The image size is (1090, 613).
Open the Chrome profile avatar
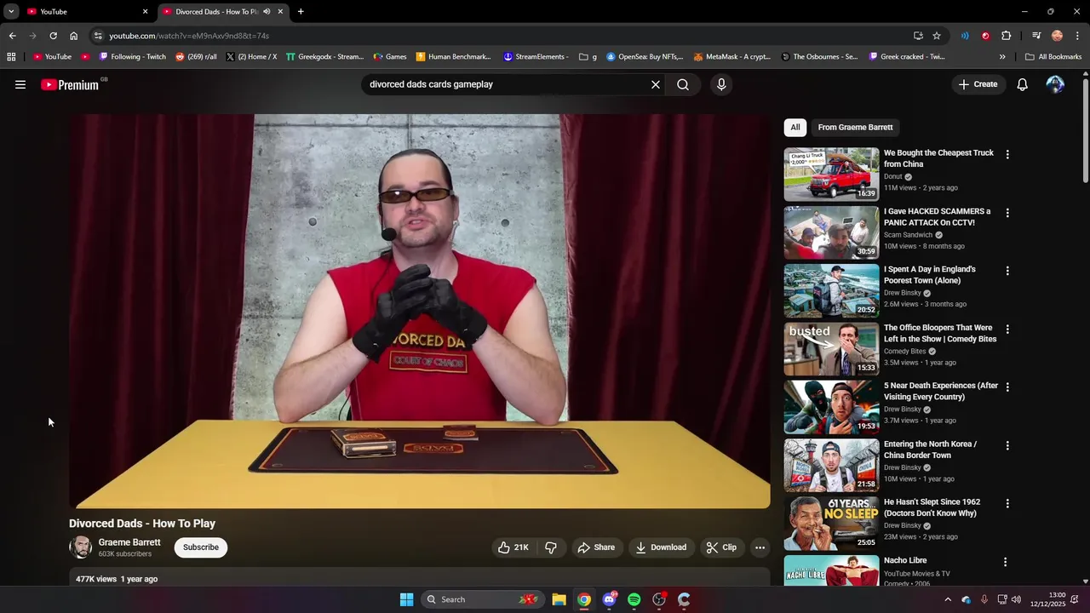pos(1057,36)
